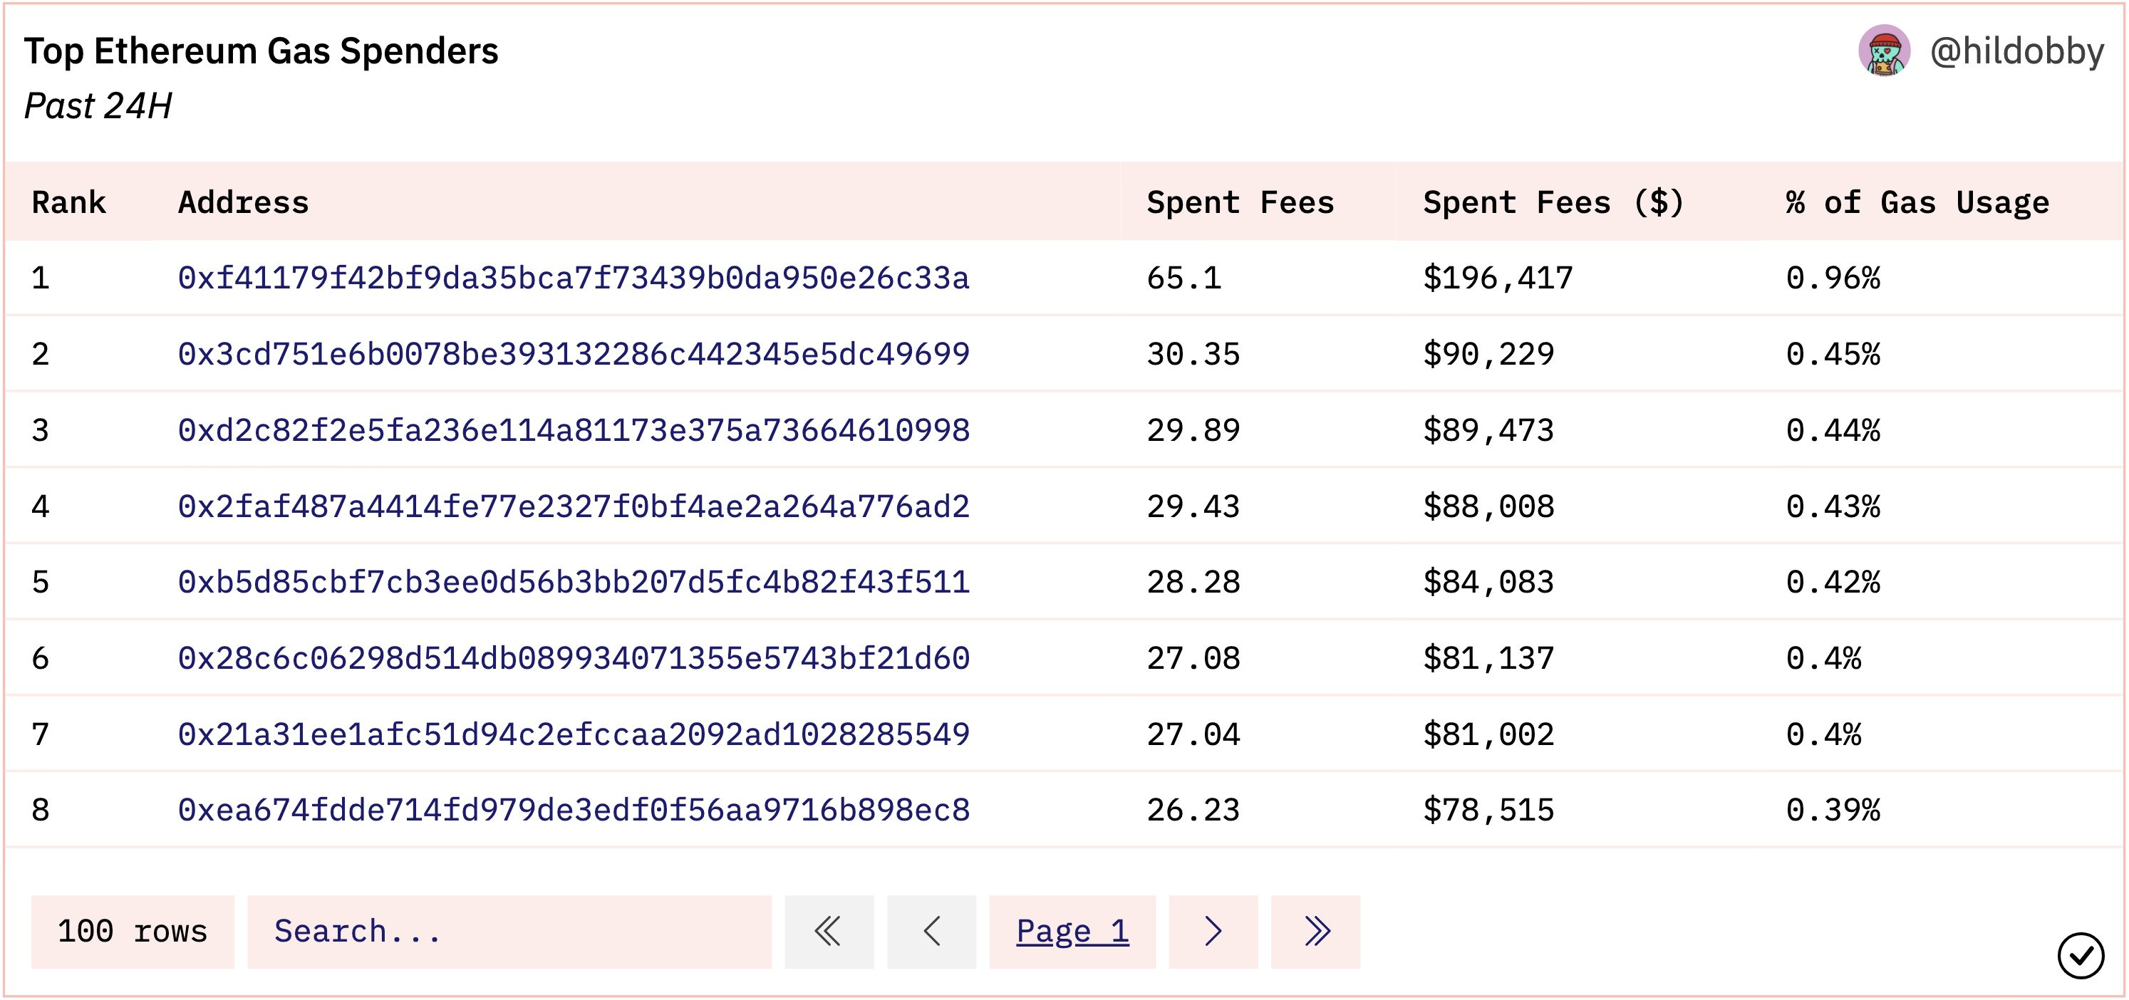Select the 0.44% gas usage cell
This screenshot has height=1000, width=2129.
1833,429
